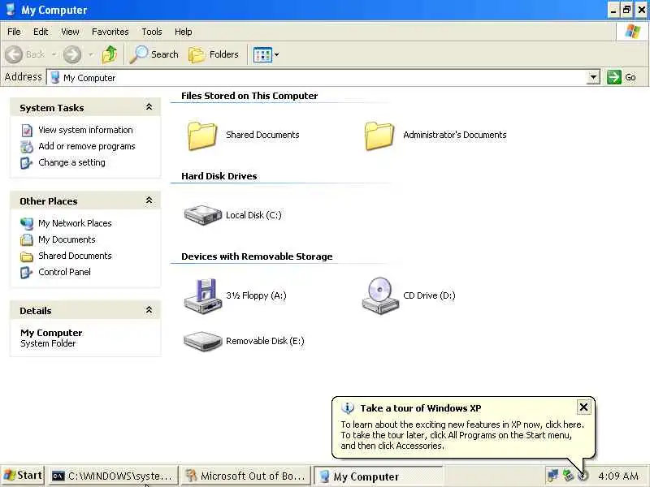This screenshot has width=650, height=487.
Task: Click the Go button
Action: (x=622, y=77)
